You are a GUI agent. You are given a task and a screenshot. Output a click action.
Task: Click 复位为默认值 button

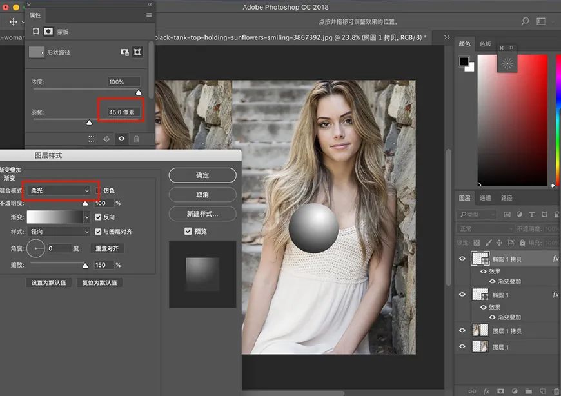click(99, 282)
